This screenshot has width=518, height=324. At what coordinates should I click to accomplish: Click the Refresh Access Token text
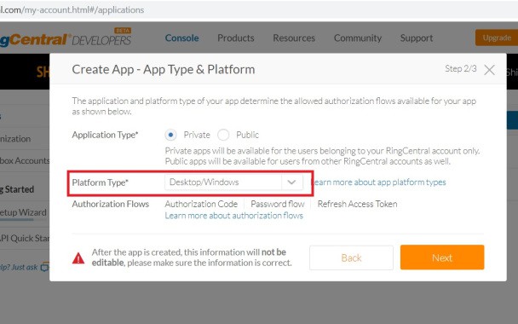(358, 204)
